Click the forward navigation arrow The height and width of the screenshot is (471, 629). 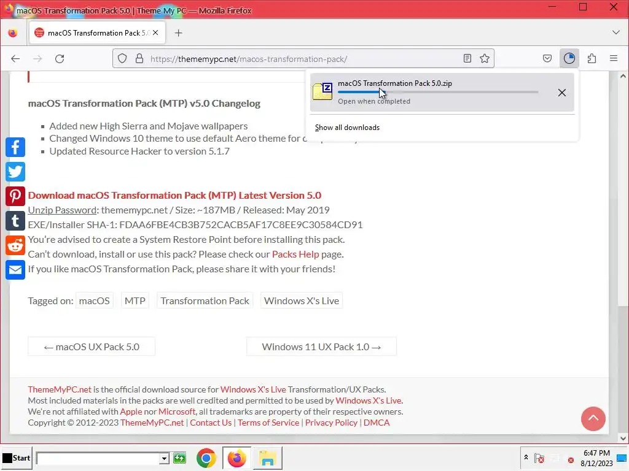[37, 59]
